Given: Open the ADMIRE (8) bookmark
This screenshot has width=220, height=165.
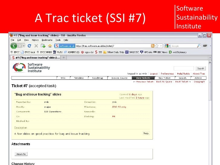Looking at the screenshot, I should click(72, 52).
